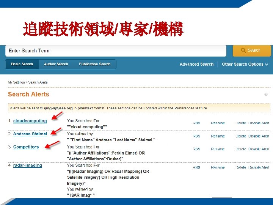This screenshot has height=205, width=273.
Task: Disable Alert for Competitors
Action: (x=259, y=149)
